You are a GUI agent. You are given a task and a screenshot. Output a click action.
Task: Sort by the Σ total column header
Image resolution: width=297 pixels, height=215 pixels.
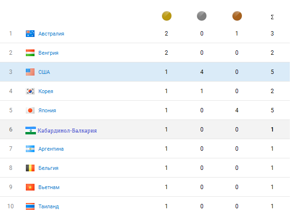pos(272,17)
